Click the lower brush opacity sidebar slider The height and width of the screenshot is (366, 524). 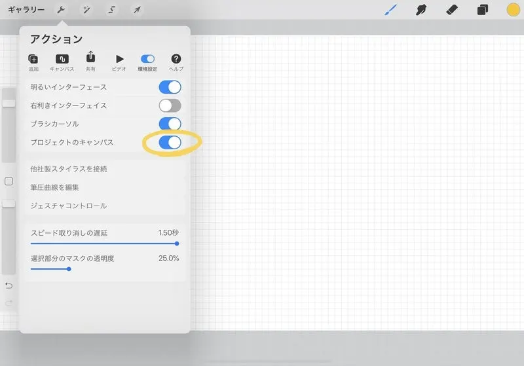pos(9,237)
